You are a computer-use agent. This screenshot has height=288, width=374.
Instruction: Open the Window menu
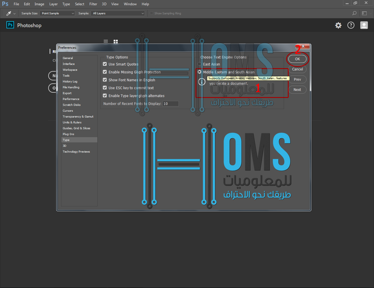tap(130, 4)
